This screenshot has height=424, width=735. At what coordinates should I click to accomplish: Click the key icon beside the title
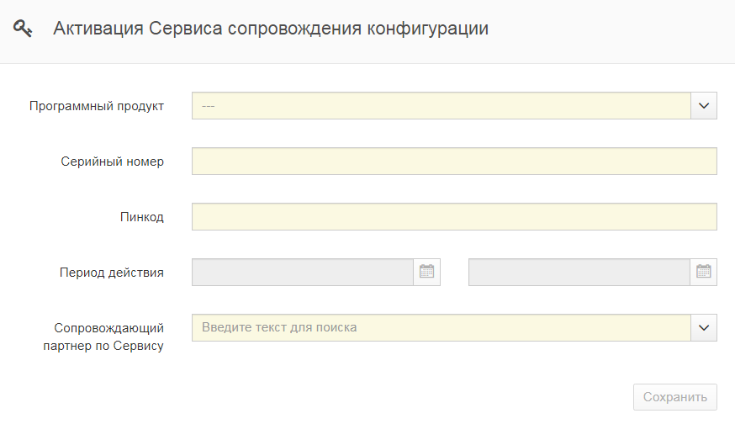click(23, 29)
